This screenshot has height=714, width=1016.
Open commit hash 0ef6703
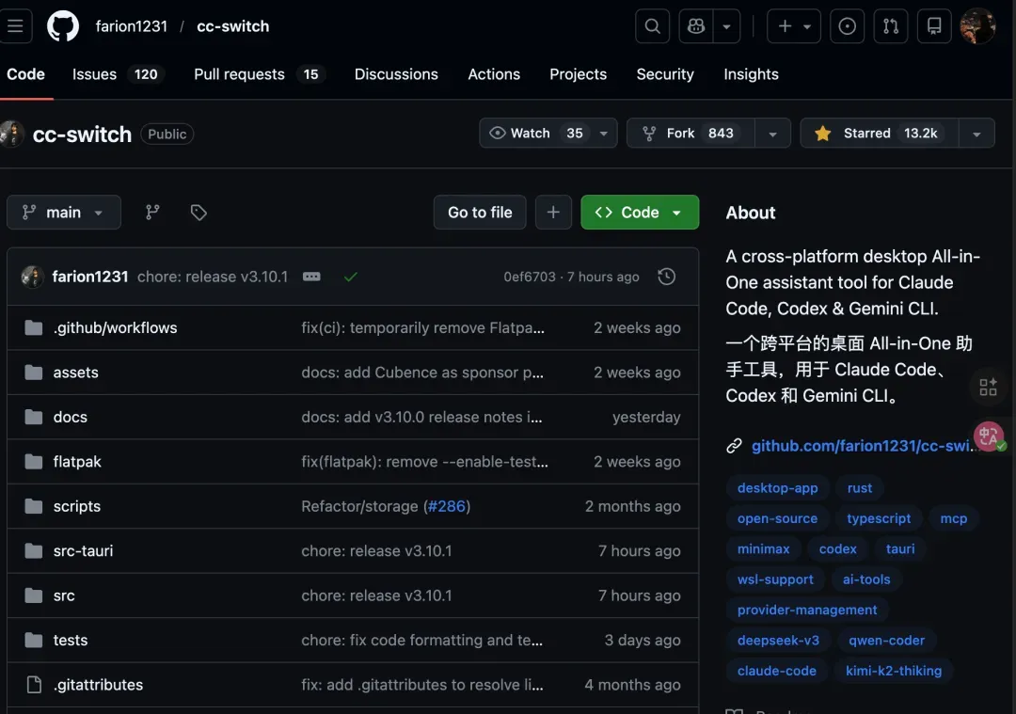coord(530,277)
